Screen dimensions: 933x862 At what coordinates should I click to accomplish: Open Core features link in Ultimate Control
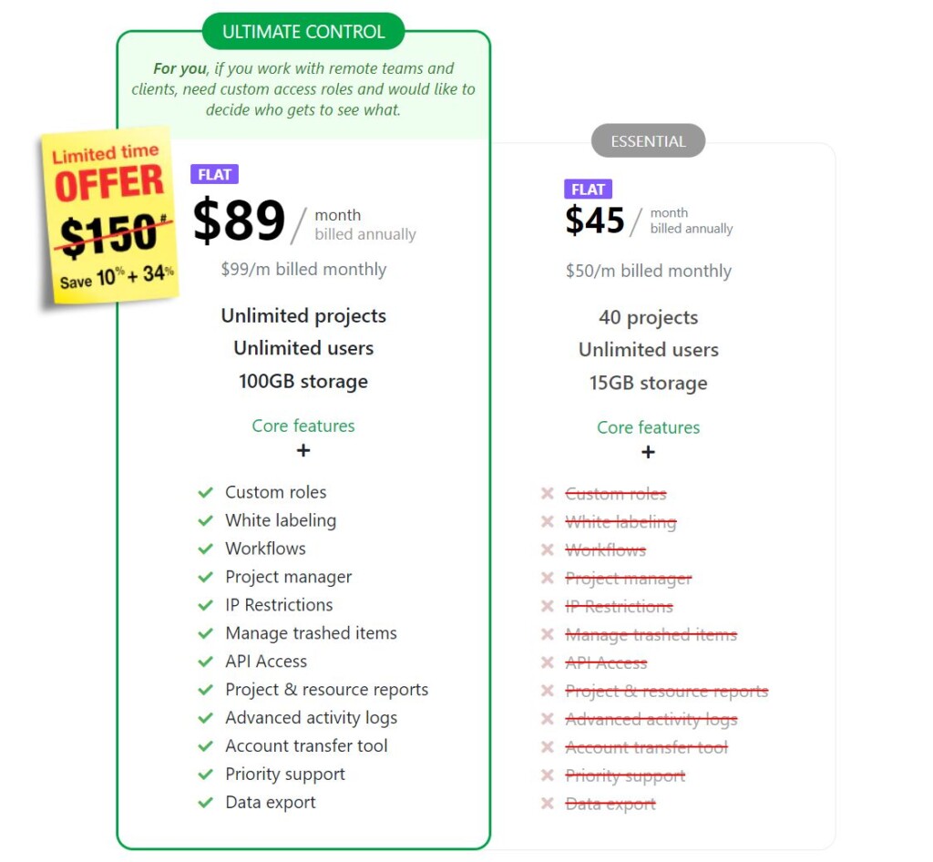pyautogui.click(x=303, y=426)
